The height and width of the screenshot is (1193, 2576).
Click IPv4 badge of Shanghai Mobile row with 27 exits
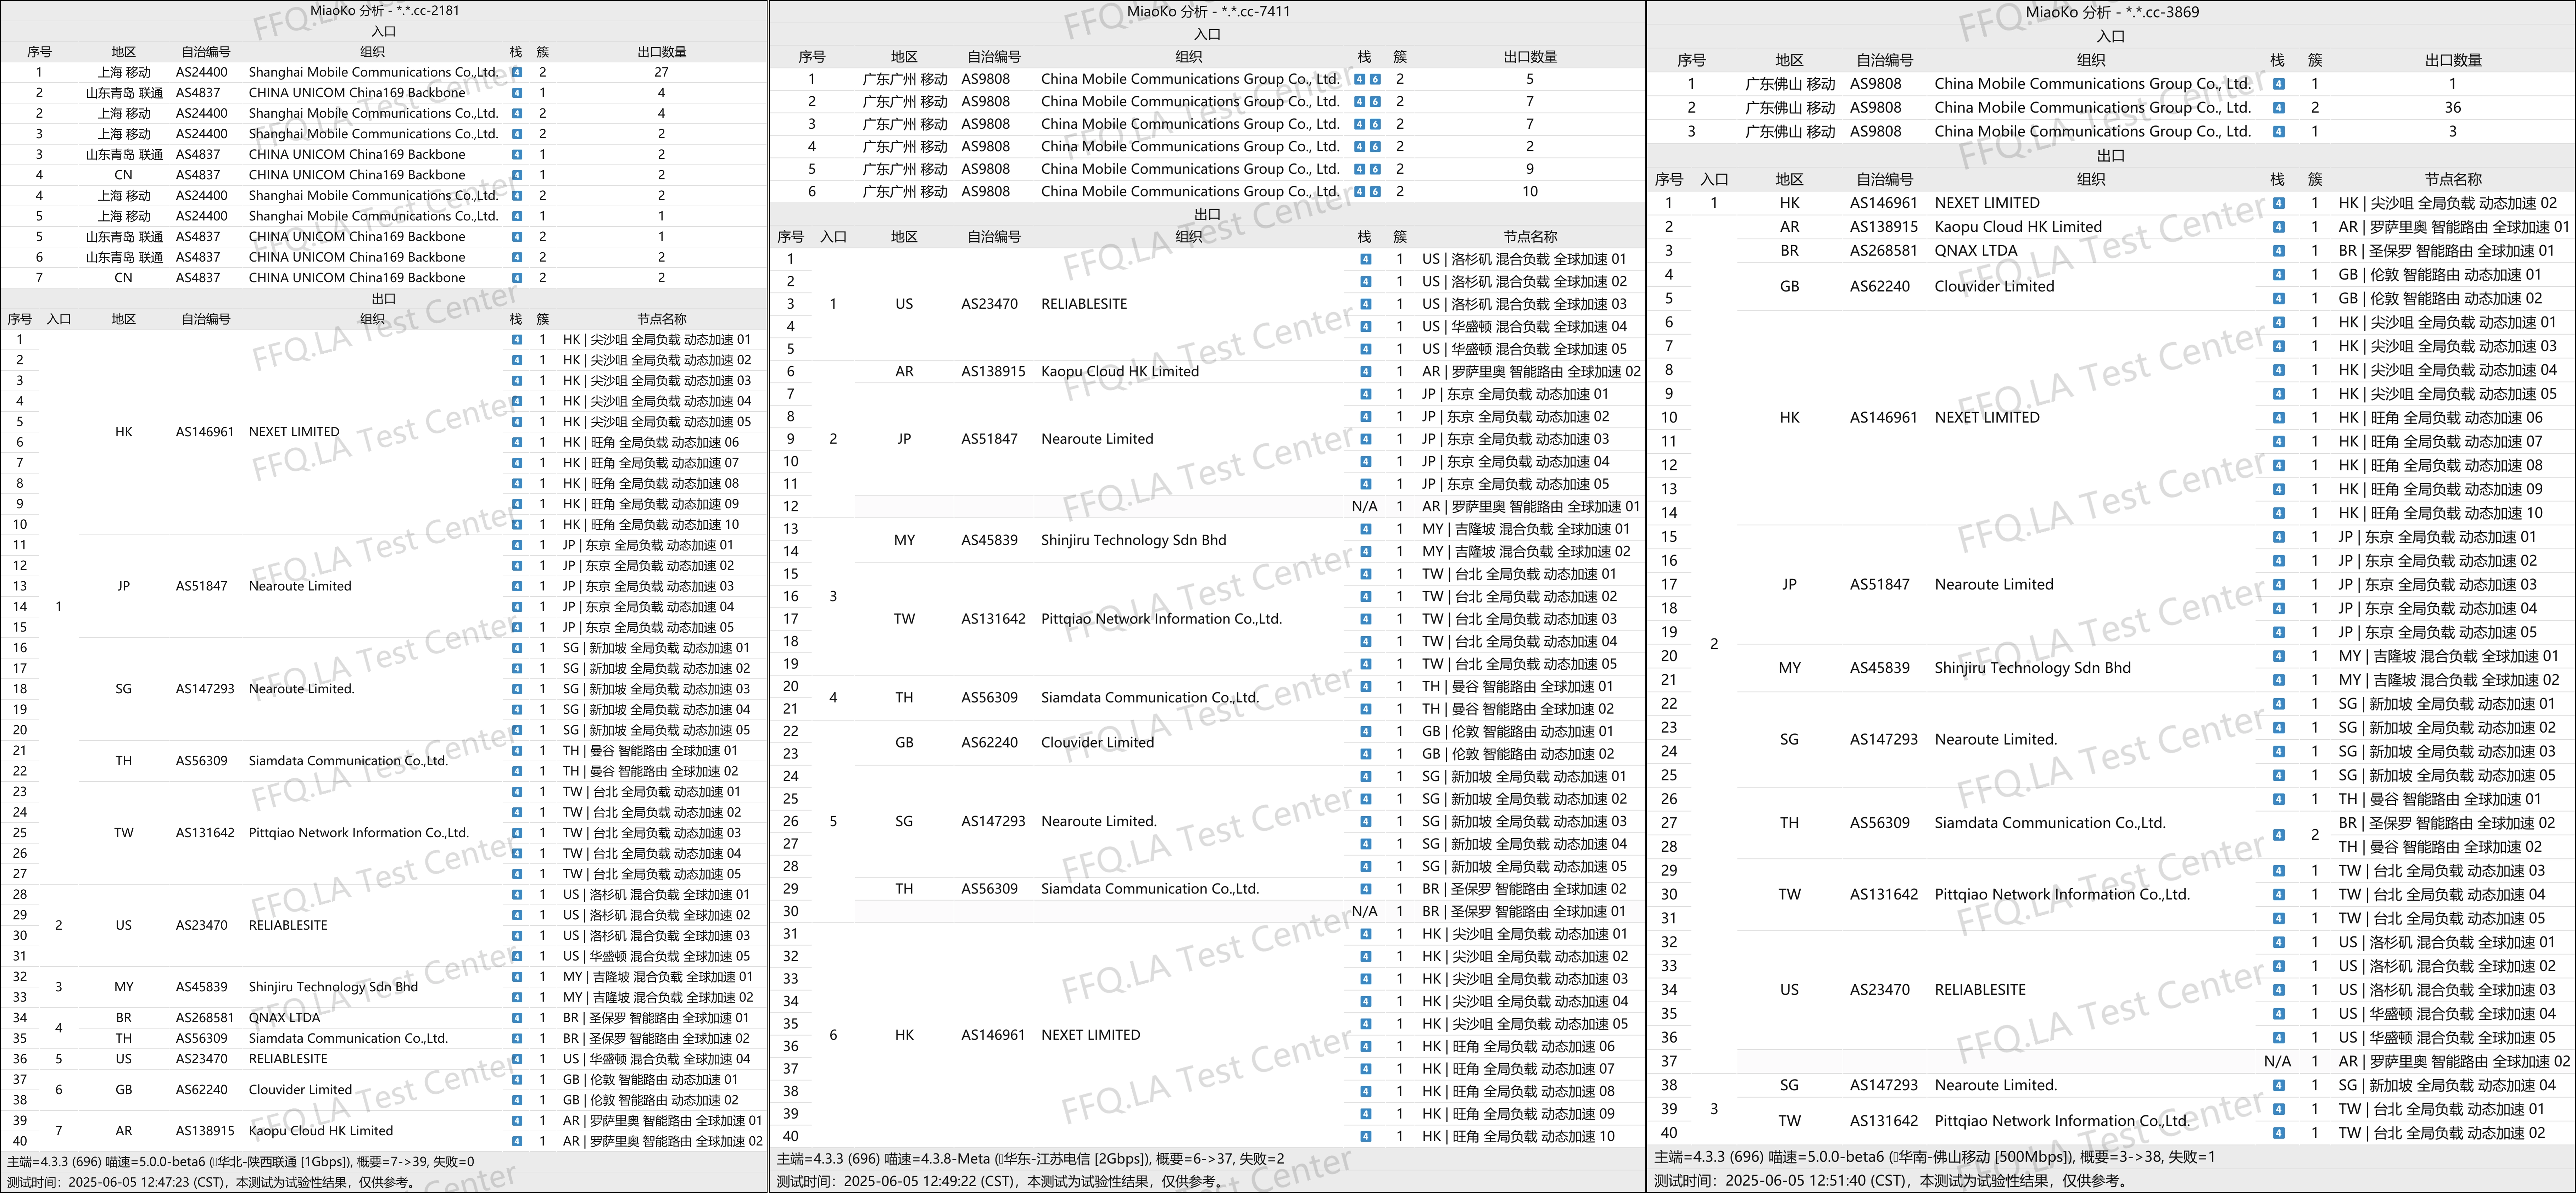517,72
